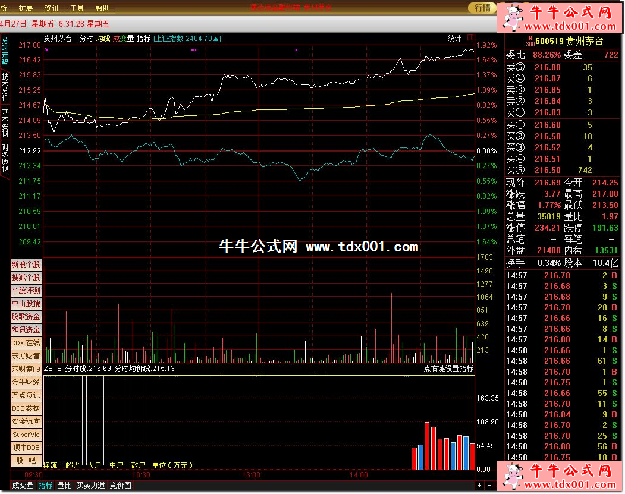Click the 个股评测 shortcut button
Screen dimensions: 625x494
[x=26, y=291]
